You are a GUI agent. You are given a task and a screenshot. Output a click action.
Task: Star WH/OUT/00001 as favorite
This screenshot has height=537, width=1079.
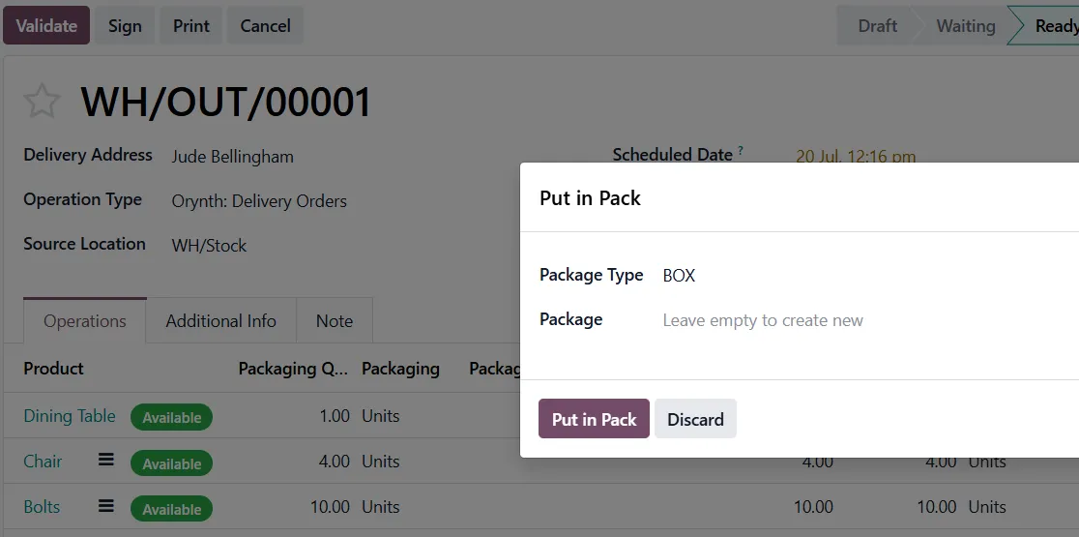[x=42, y=102]
